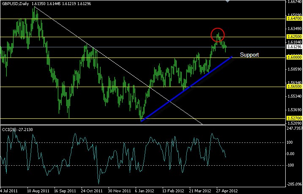The width and height of the screenshot is (303, 194).
Task: Select the GBPUSD,Daily chart title text
Action: [15, 4]
